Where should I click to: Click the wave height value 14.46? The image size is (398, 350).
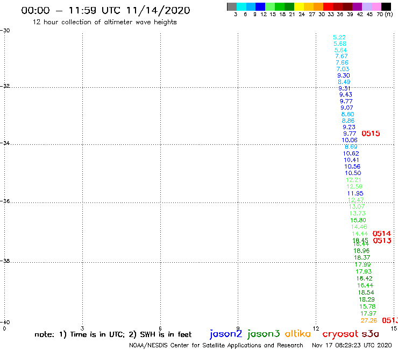tap(359, 227)
